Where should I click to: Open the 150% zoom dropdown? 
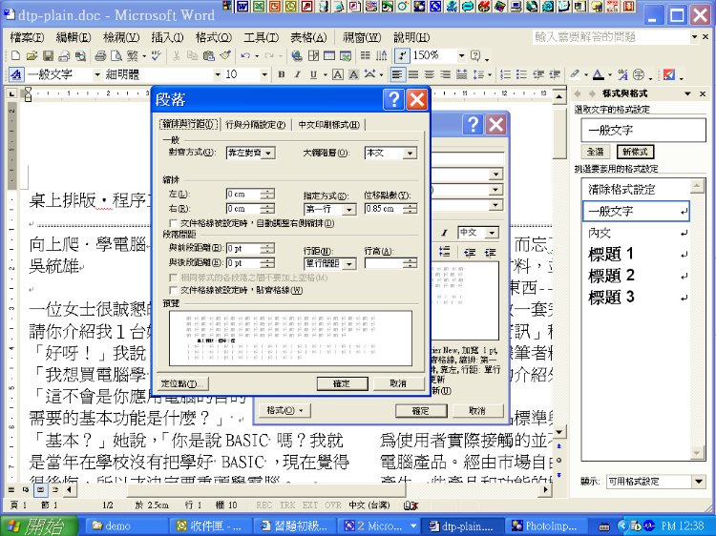click(x=461, y=55)
